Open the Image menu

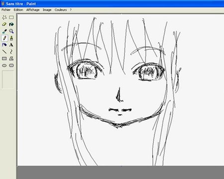(47, 10)
